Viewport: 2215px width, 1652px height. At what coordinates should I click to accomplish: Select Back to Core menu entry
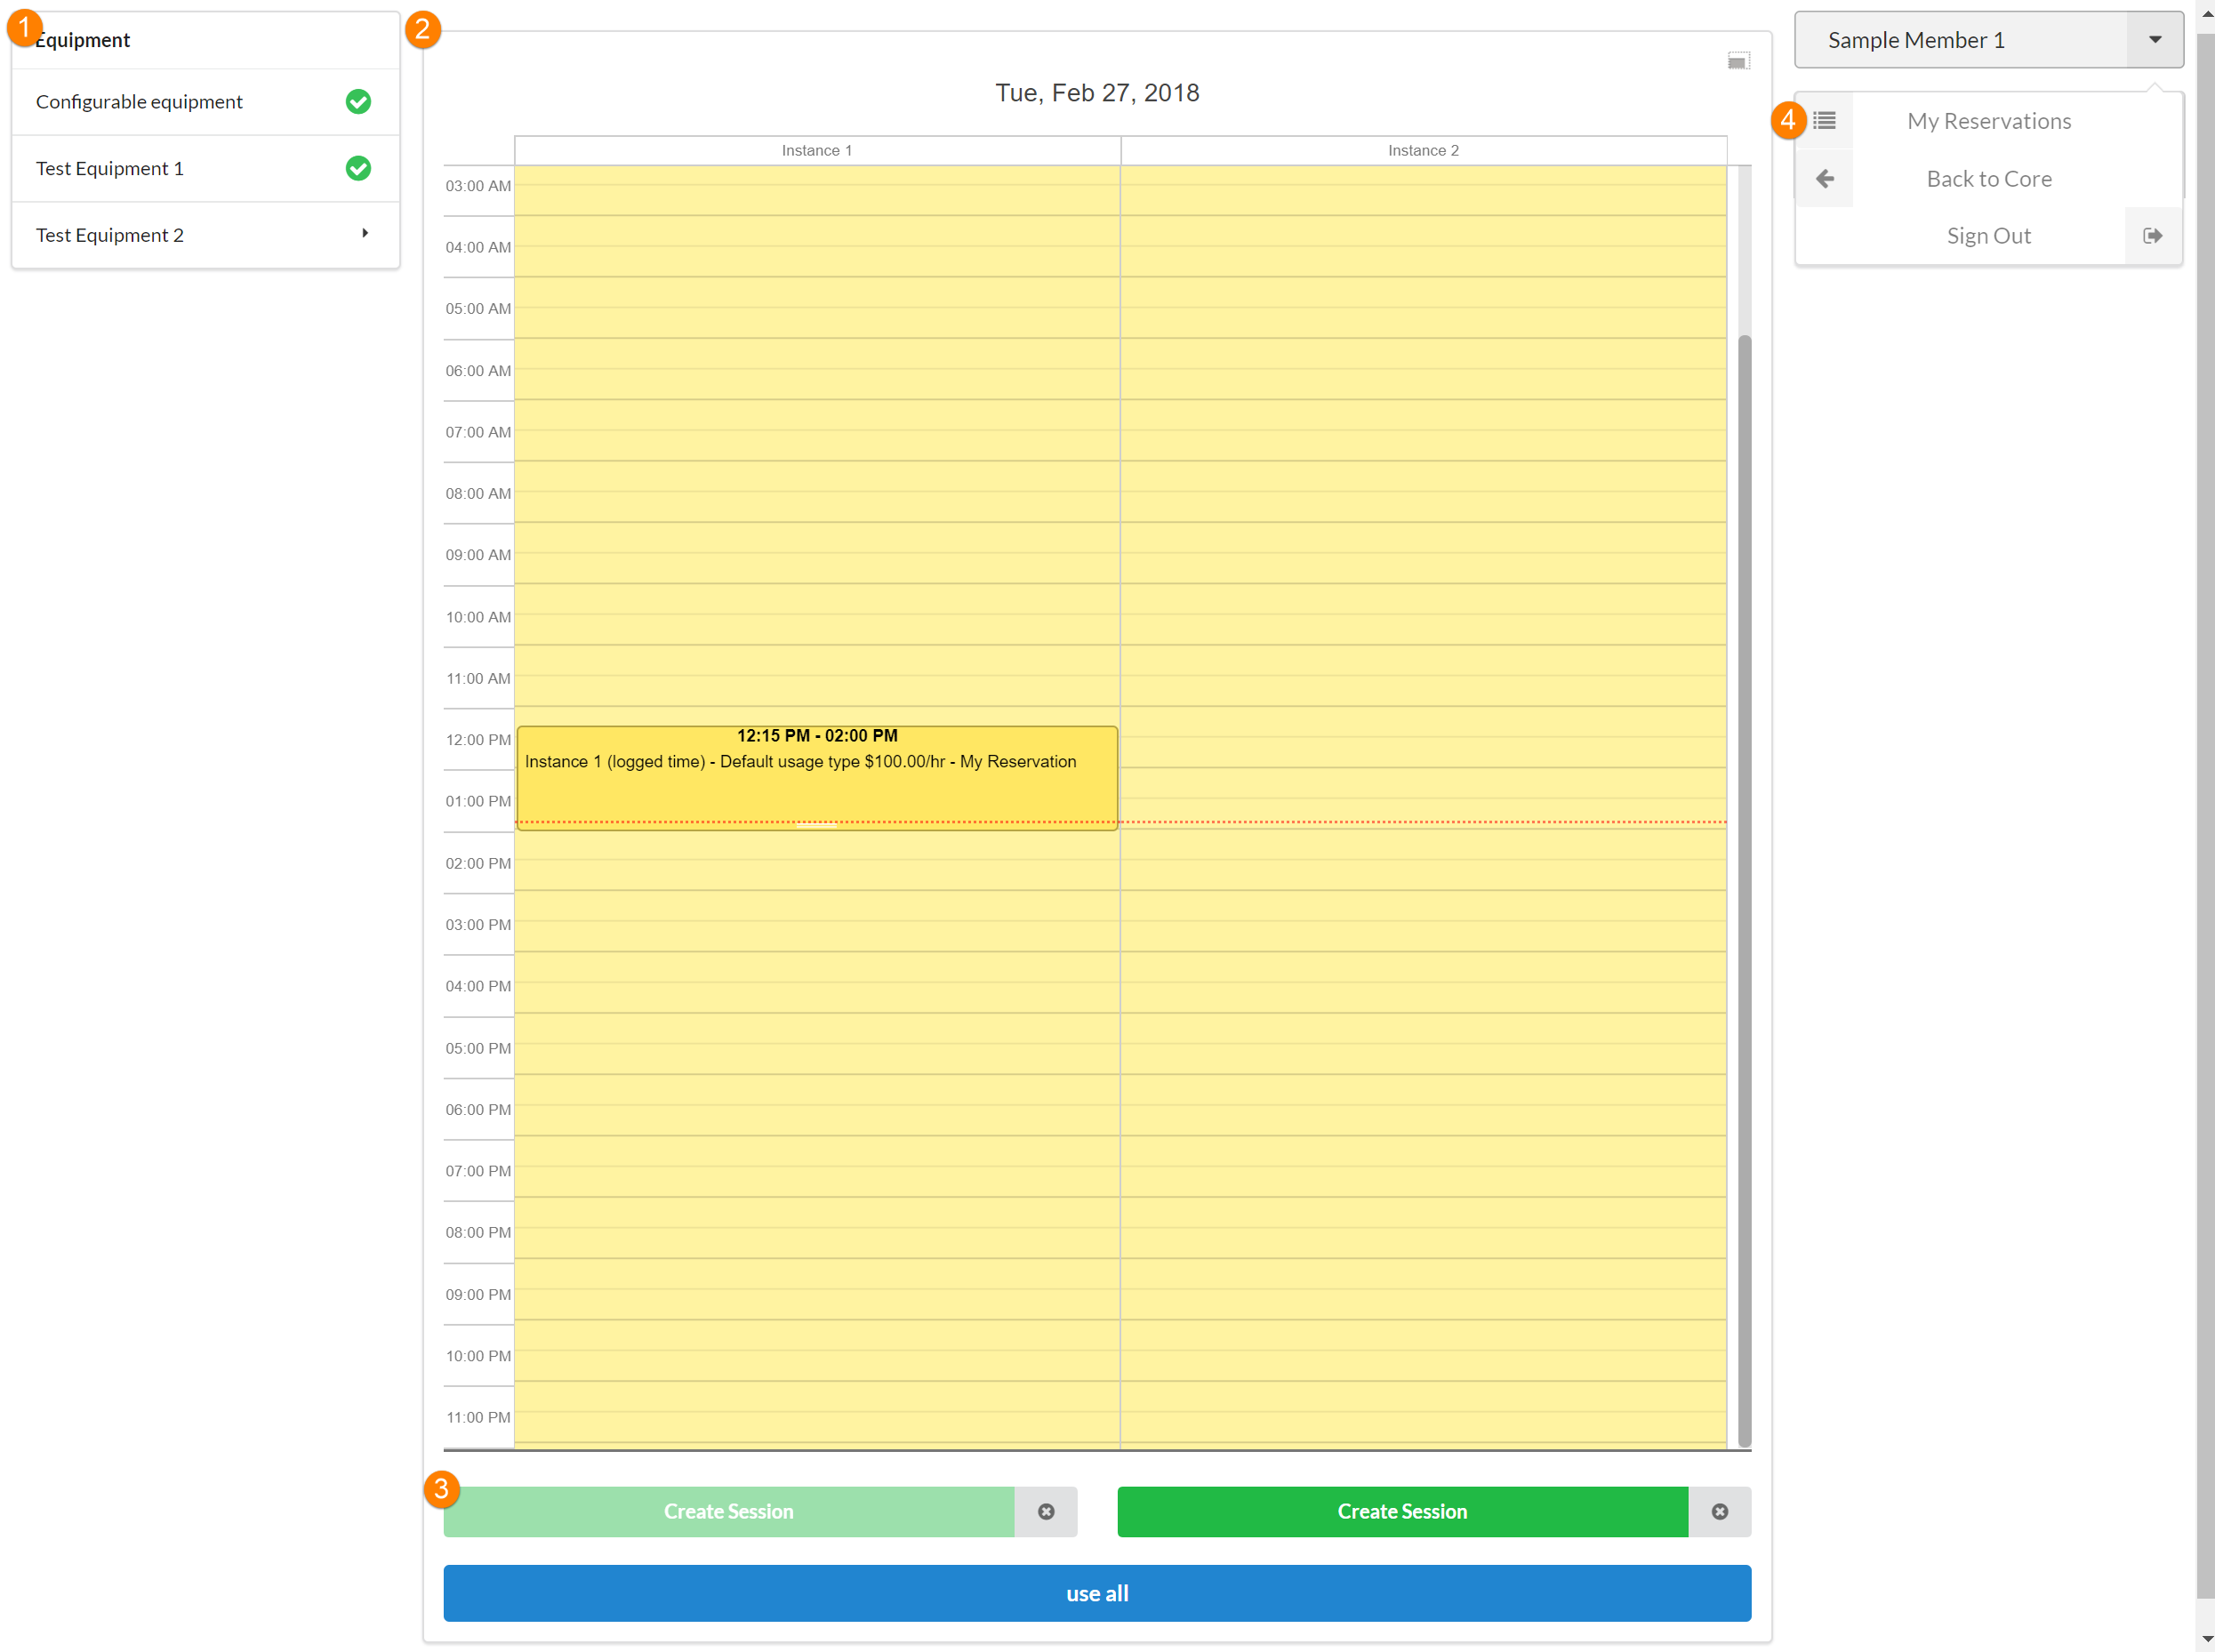point(1988,179)
